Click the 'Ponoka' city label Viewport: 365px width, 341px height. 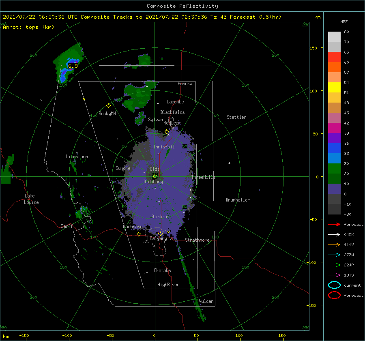[x=185, y=84]
